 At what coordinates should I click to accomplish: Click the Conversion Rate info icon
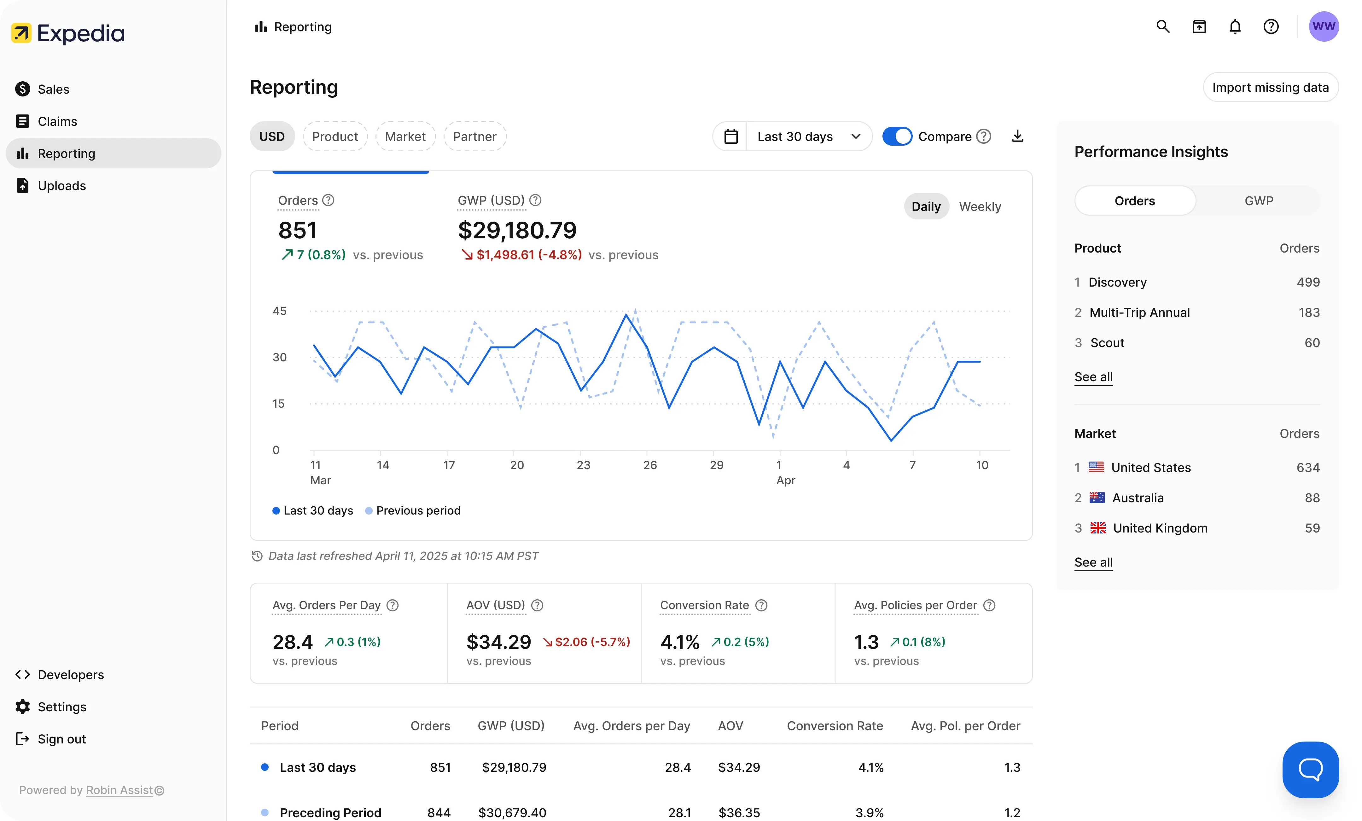761,605
